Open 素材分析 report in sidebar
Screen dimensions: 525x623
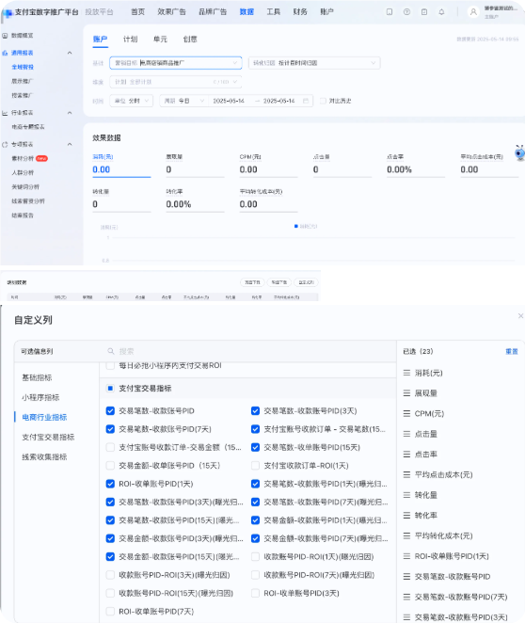coord(23,158)
